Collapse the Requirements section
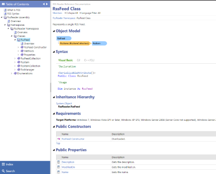This screenshot has height=174, width=216. point(54,114)
